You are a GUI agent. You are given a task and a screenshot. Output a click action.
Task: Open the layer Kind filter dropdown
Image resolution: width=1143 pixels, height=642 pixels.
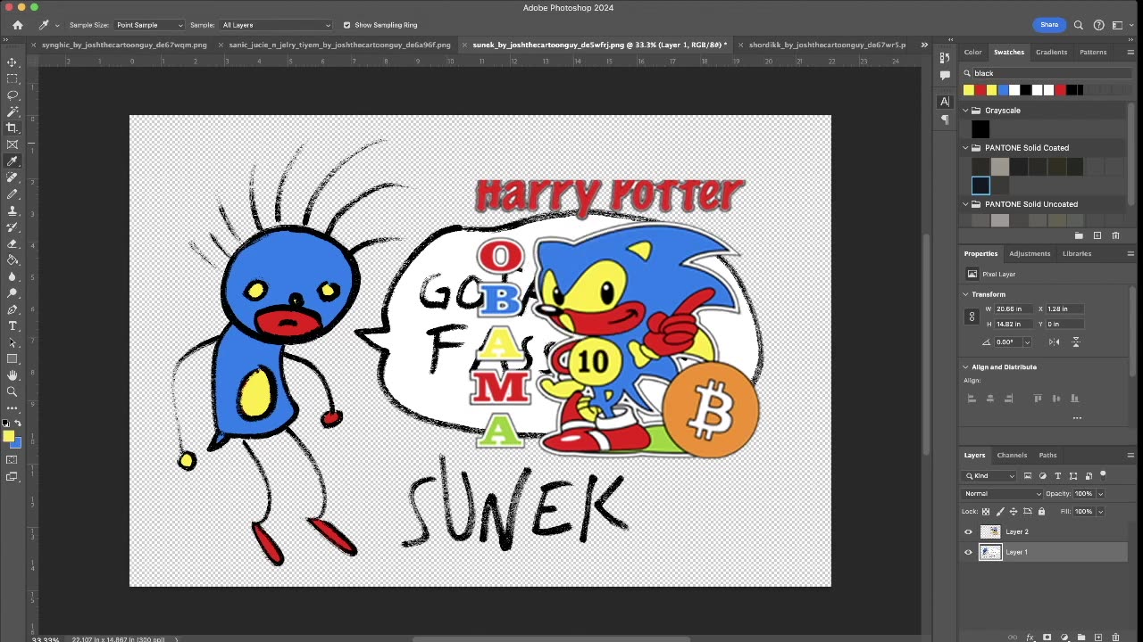coord(989,476)
